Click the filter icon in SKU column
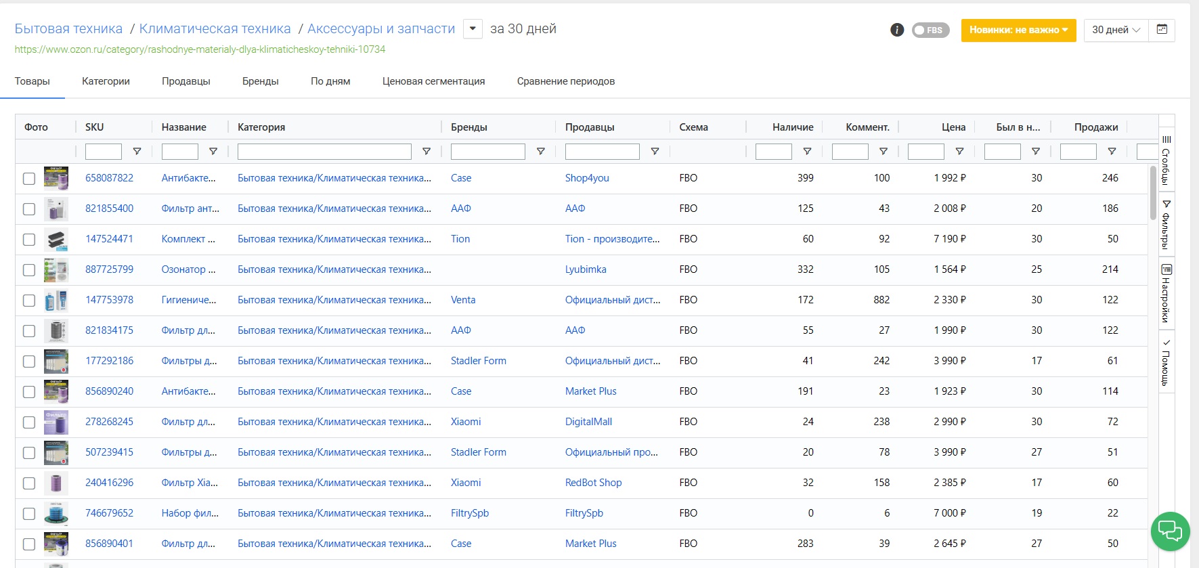 tap(137, 152)
